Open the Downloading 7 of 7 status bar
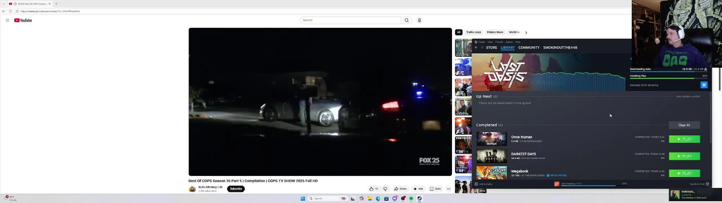 [591, 184]
